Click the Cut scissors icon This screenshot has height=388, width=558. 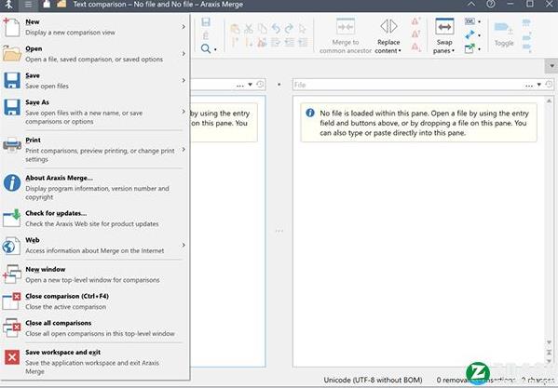(249, 29)
